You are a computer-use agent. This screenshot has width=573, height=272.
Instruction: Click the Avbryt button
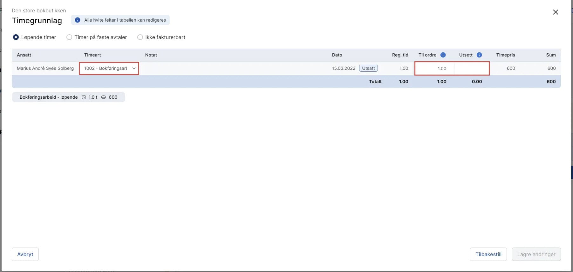click(x=25, y=254)
